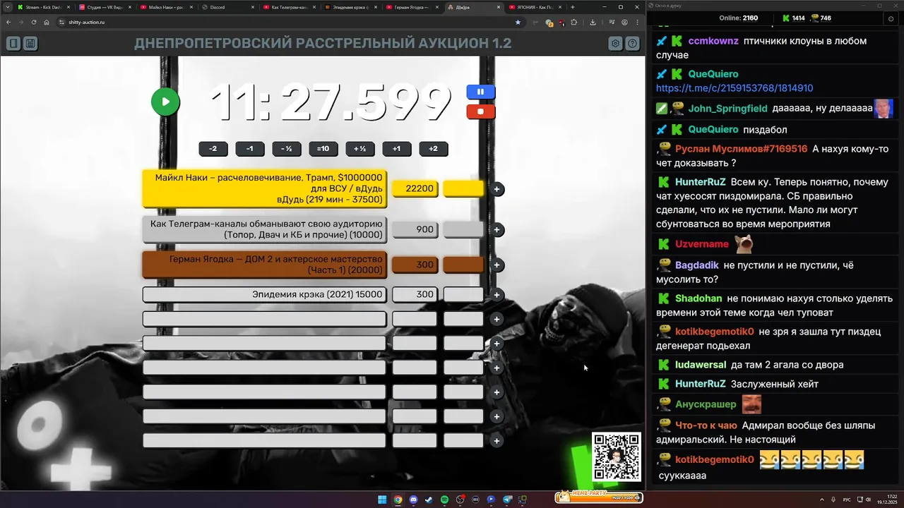This screenshot has width=904, height=508.
Task: Show hidden system tray icons
Action: tap(821, 500)
